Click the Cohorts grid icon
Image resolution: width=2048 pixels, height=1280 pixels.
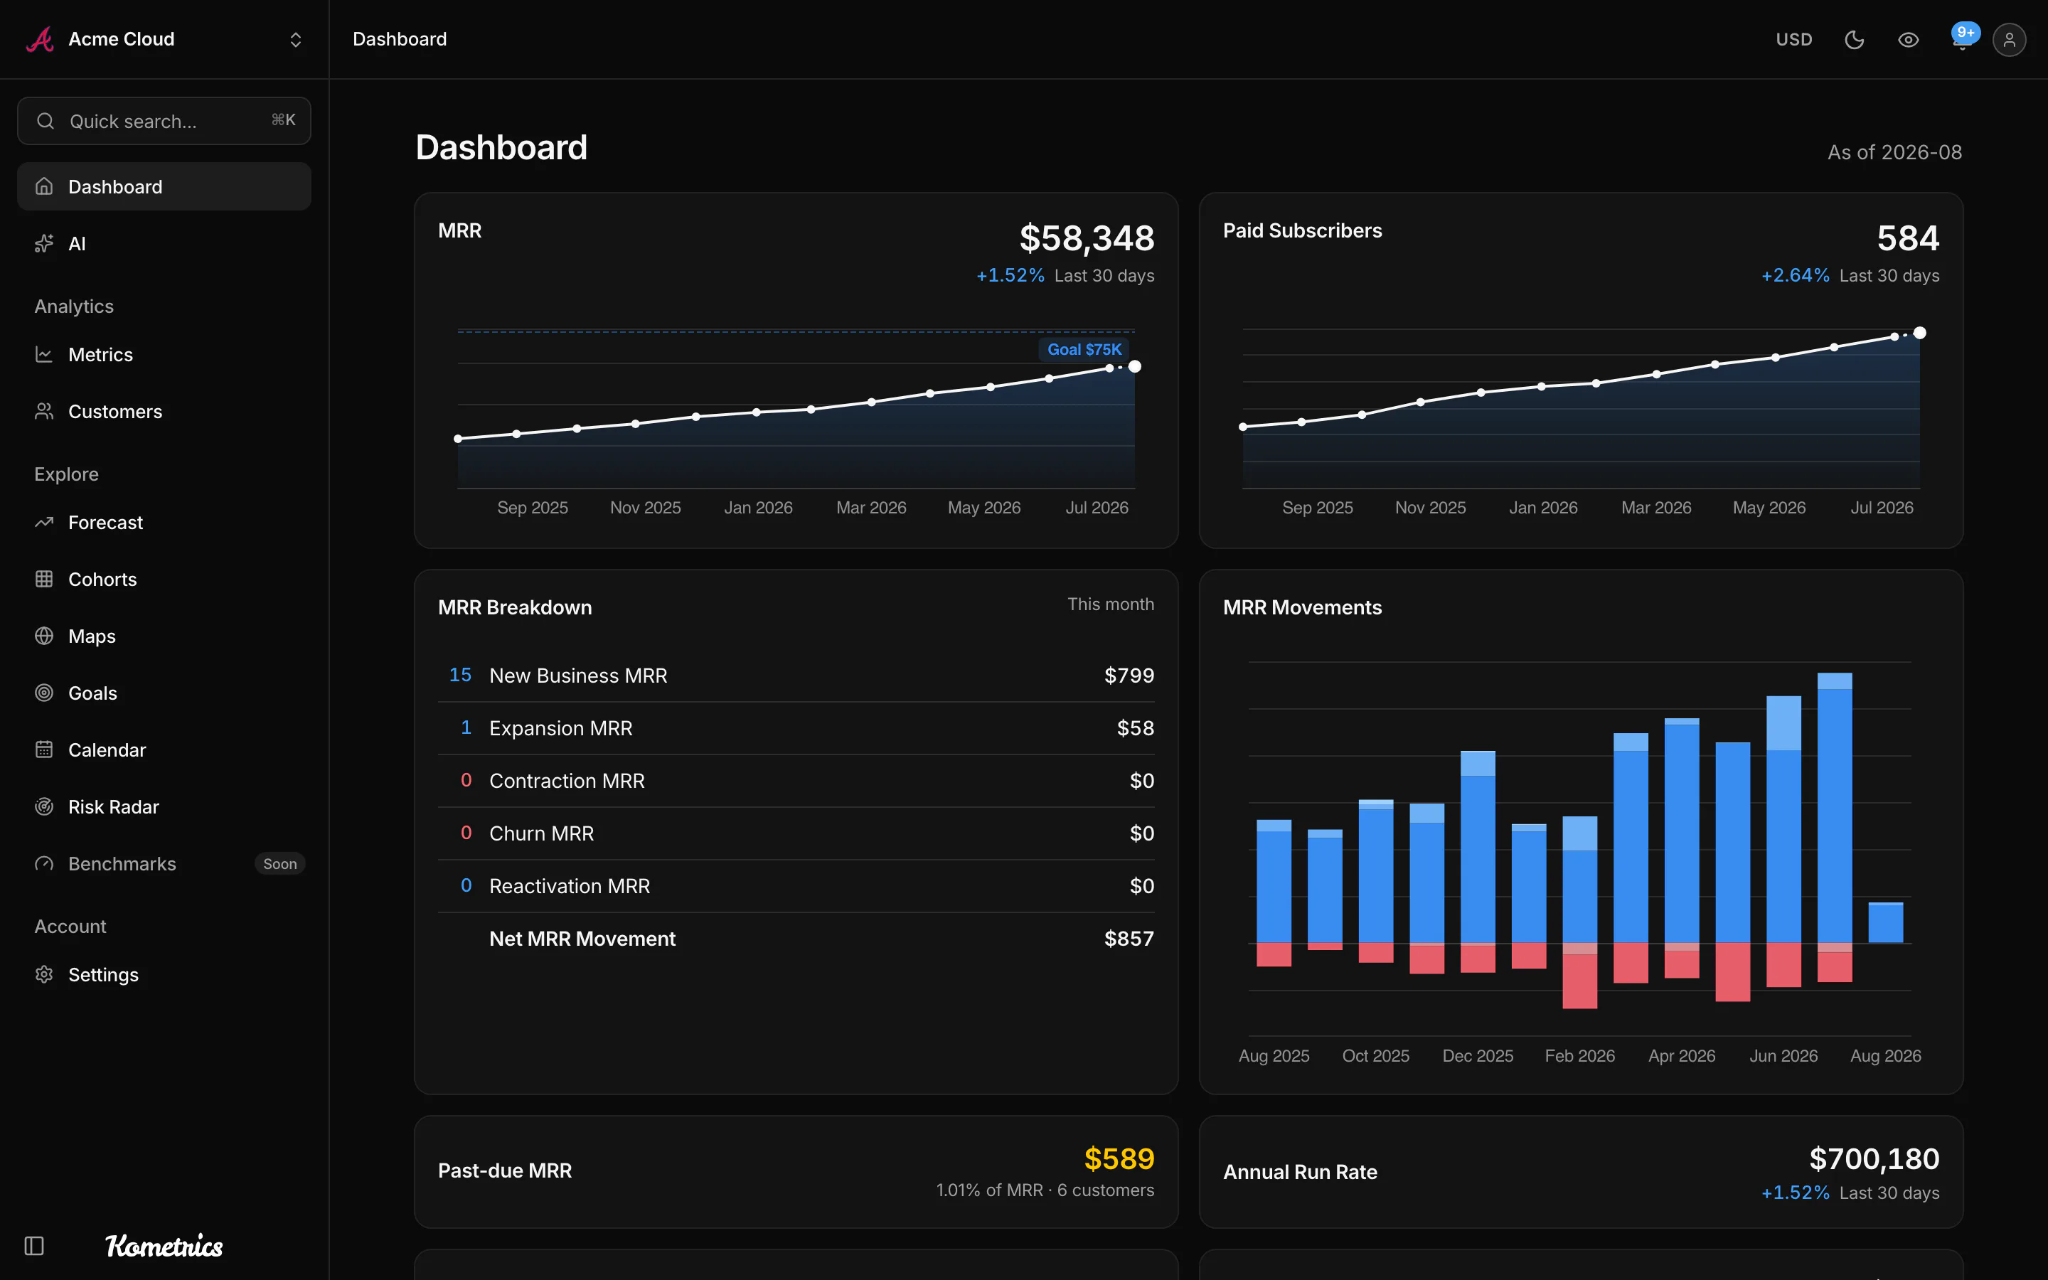pos(44,579)
